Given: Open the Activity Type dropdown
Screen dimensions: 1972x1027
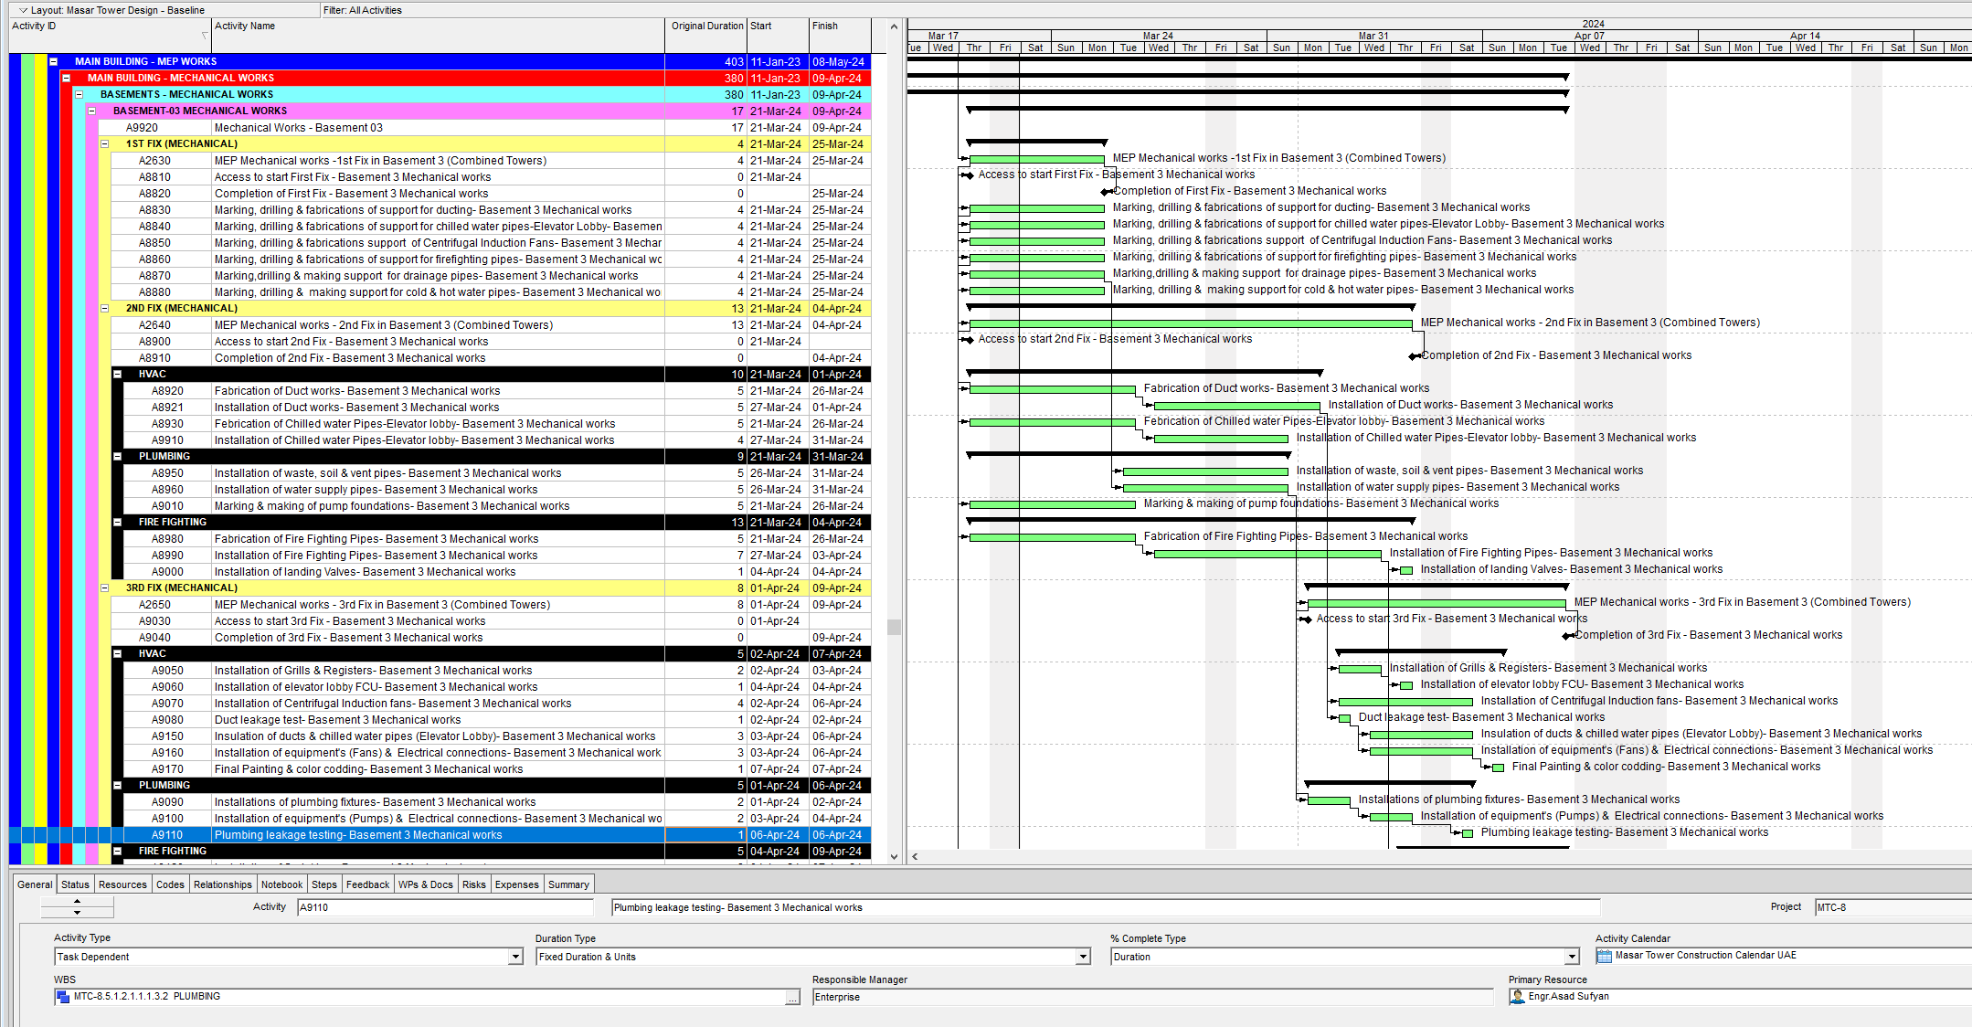Looking at the screenshot, I should (x=515, y=957).
